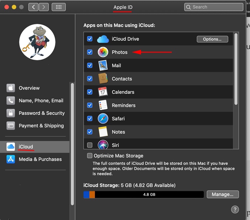Click the phone icon beside Name, Phone, Email
The height and width of the screenshot is (220, 250).
click(x=11, y=101)
